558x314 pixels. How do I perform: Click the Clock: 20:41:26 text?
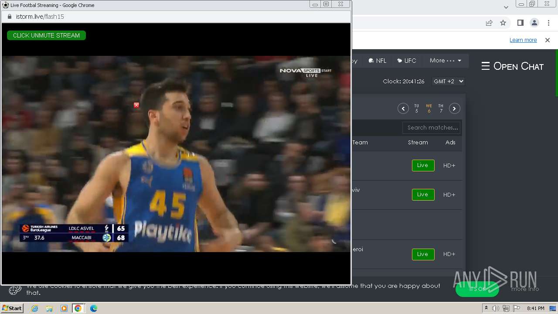tap(404, 82)
